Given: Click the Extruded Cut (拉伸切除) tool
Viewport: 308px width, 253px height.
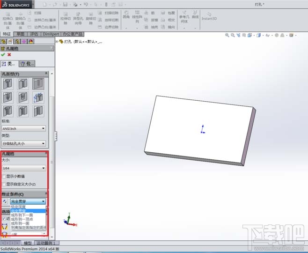Looking at the screenshot, I should click(x=66, y=18).
